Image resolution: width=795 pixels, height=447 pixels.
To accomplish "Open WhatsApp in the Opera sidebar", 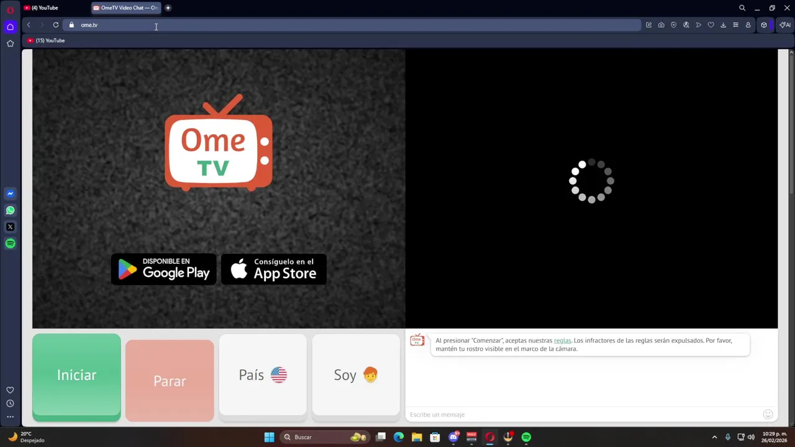I will coord(10,210).
